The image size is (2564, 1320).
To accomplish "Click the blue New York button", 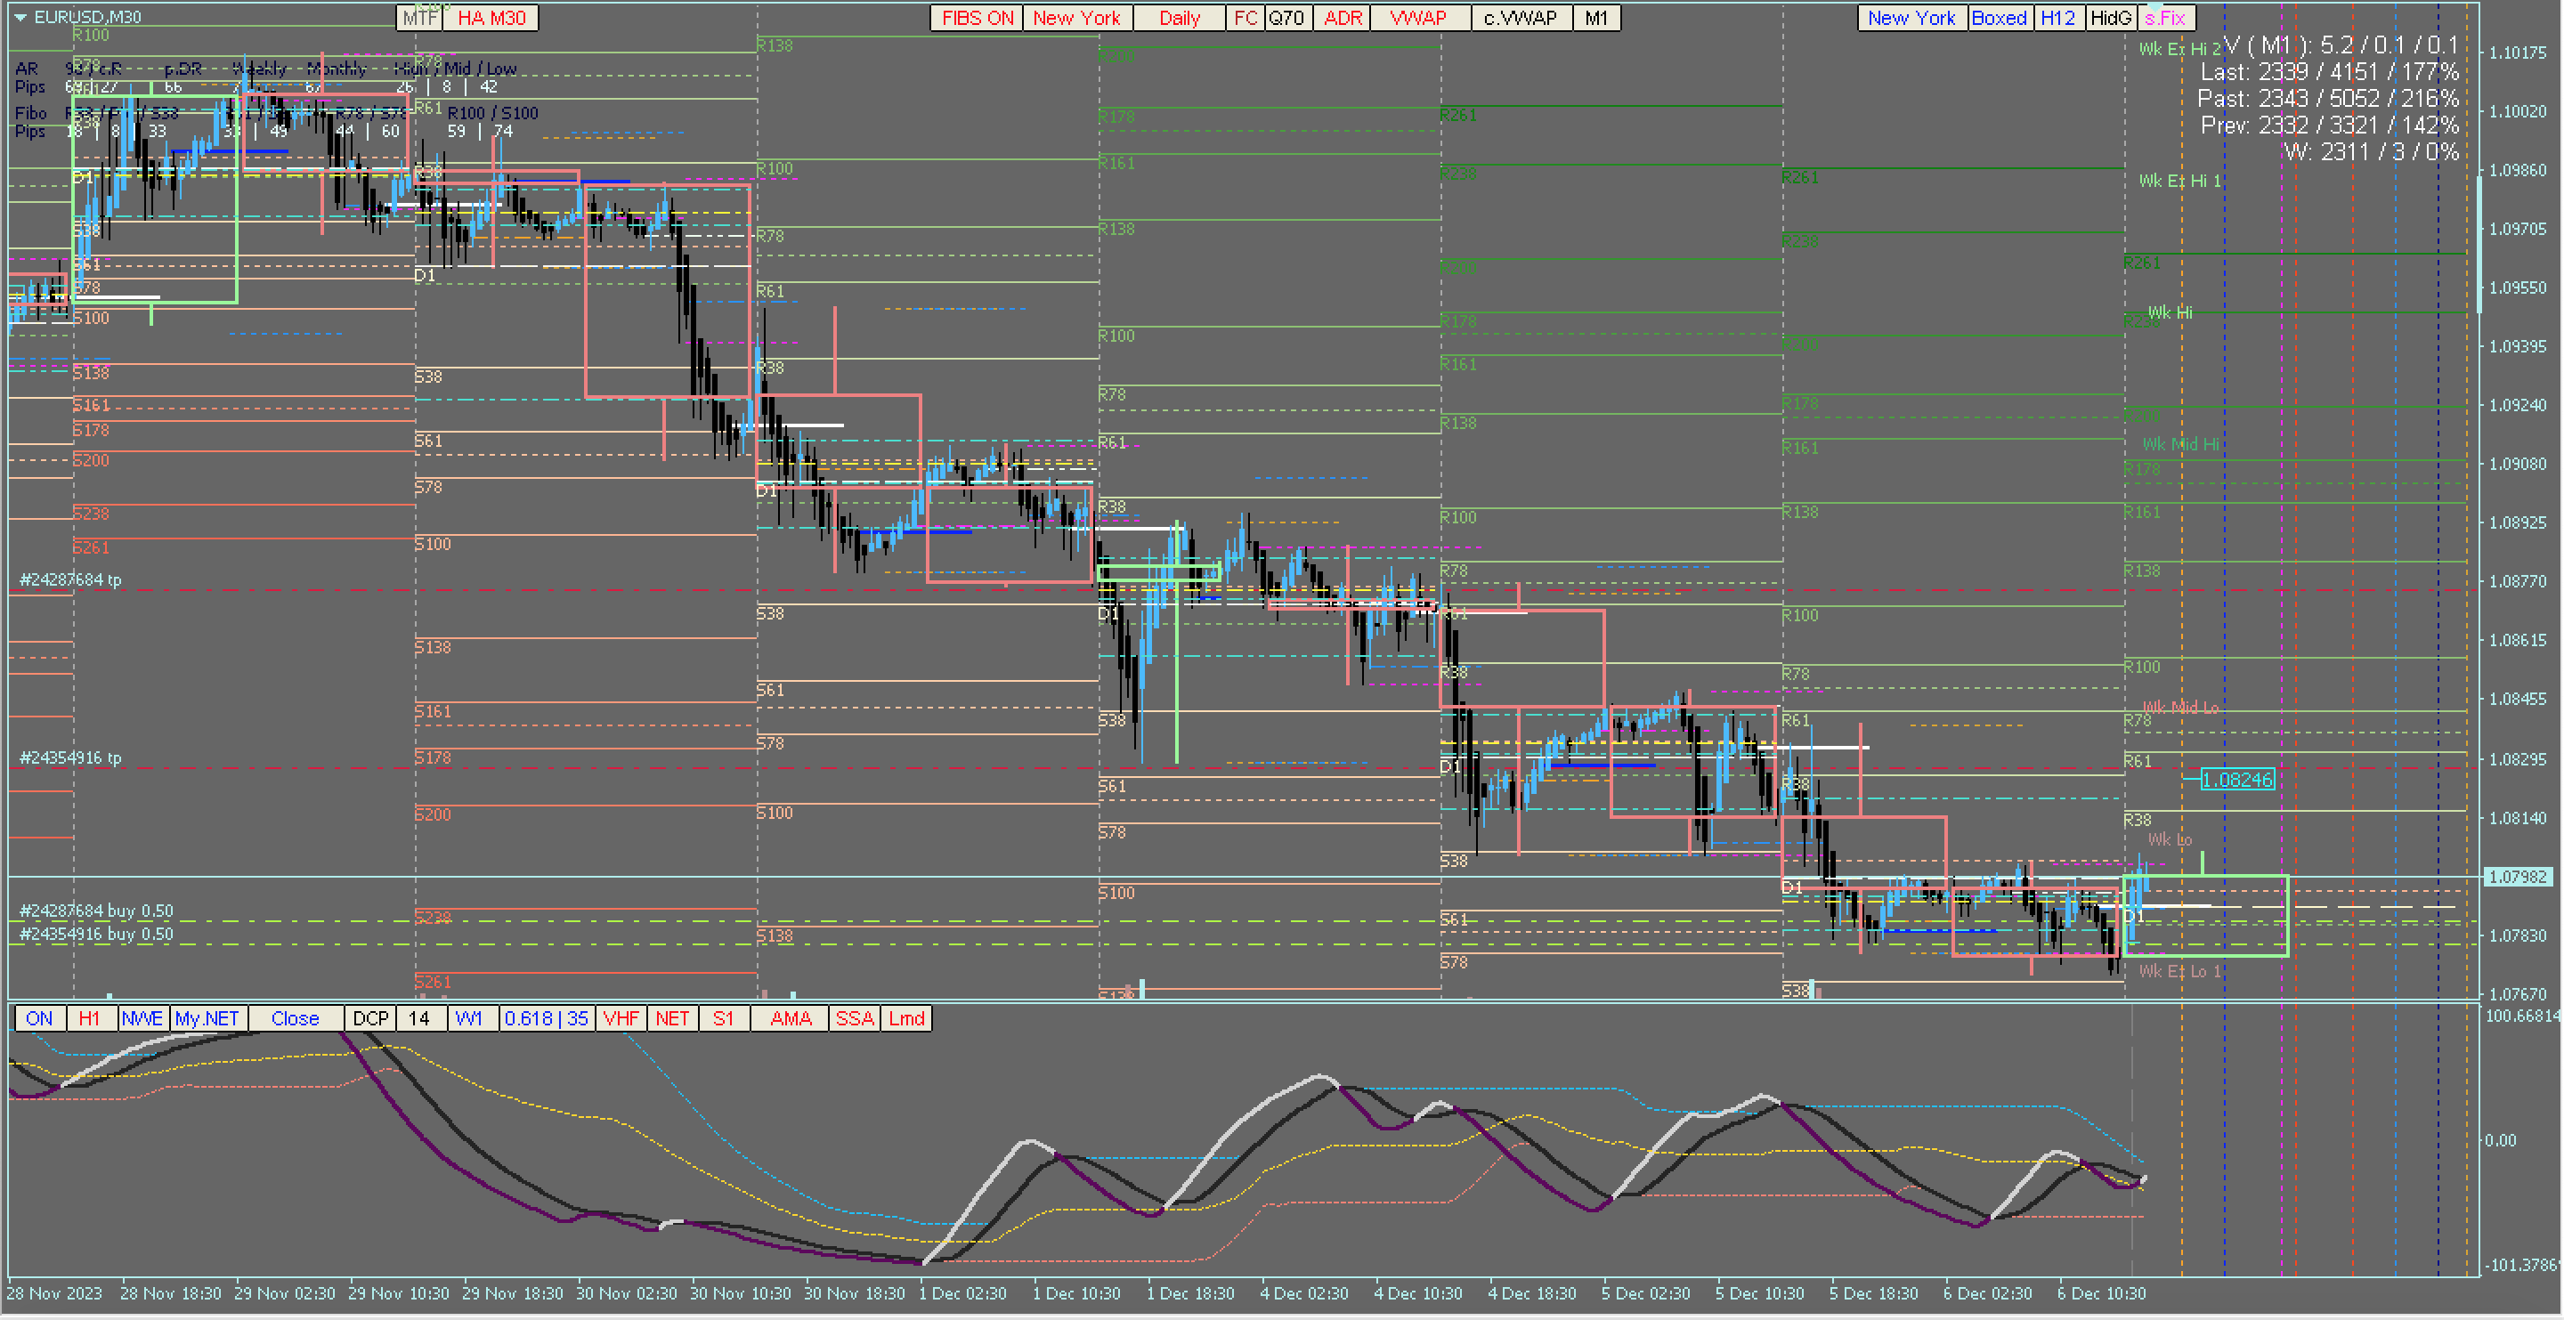I will tap(1911, 18).
